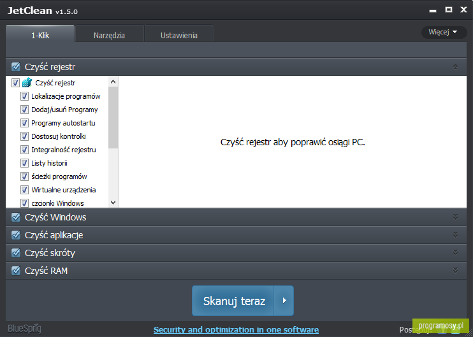Uncheck czcionki Windows checkbox

[x=24, y=203]
